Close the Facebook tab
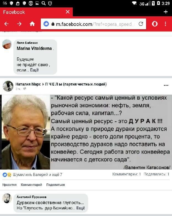The width and height of the screenshot is (172, 216). point(68,12)
